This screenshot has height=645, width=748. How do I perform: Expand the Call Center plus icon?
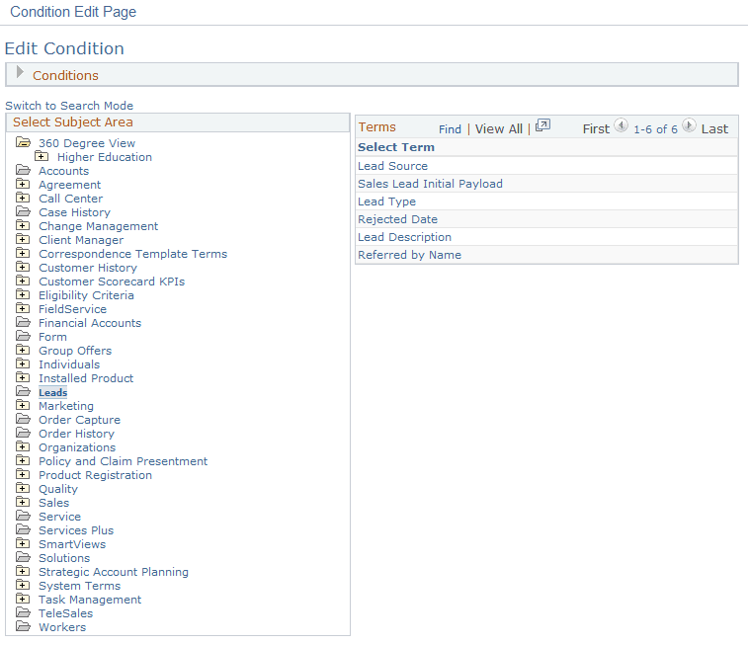[23, 198]
